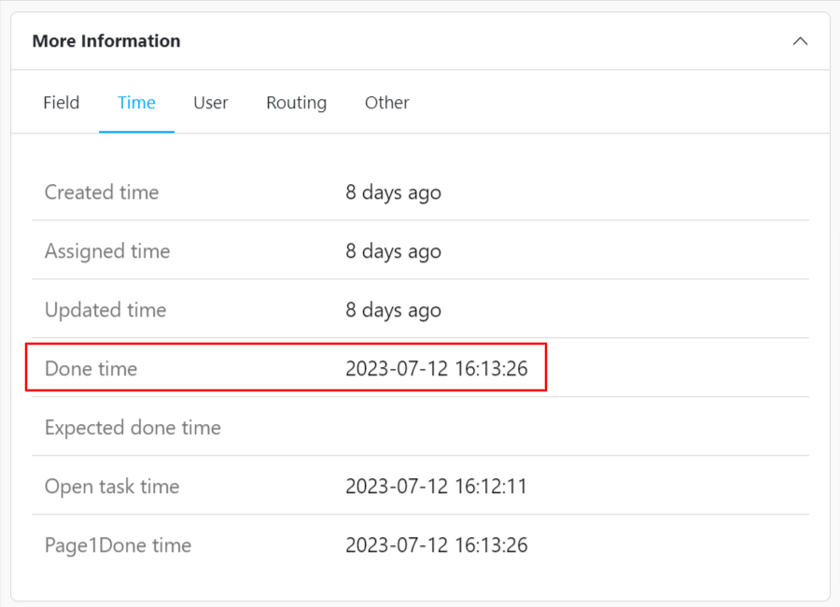Select the Updated time value '8 days ago'
This screenshot has height=607, width=840.
[393, 310]
